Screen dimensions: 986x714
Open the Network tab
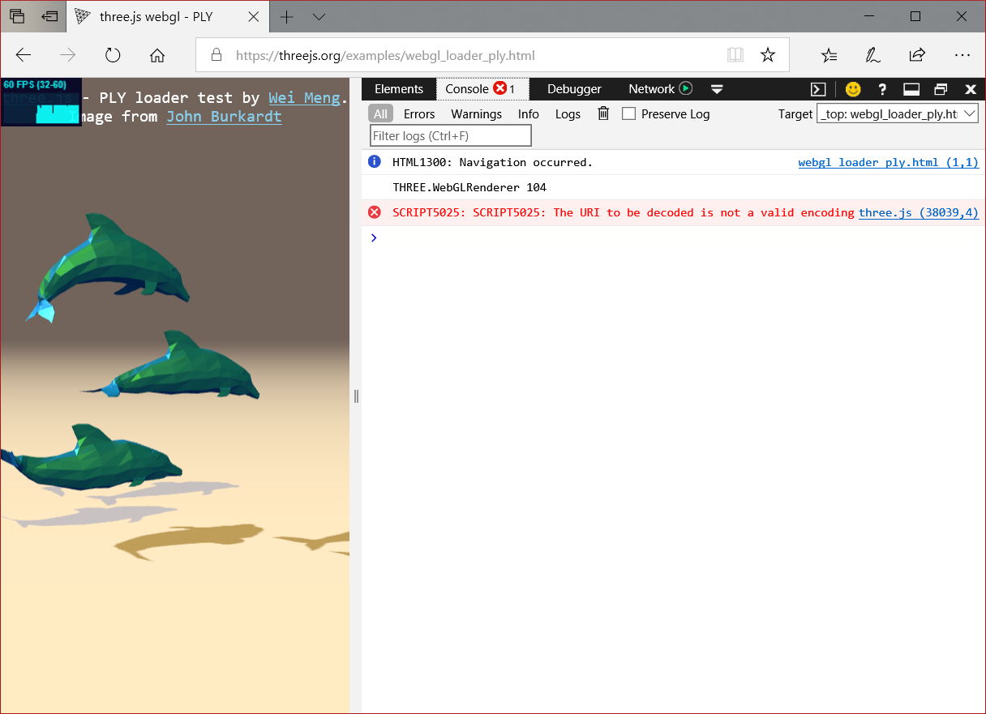click(x=651, y=89)
